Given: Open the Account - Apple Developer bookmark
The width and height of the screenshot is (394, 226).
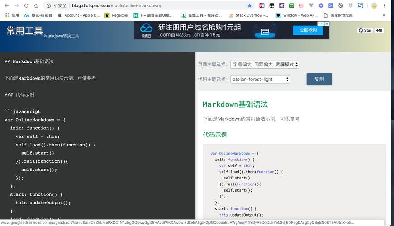Looking at the screenshot, I should coord(79,15).
